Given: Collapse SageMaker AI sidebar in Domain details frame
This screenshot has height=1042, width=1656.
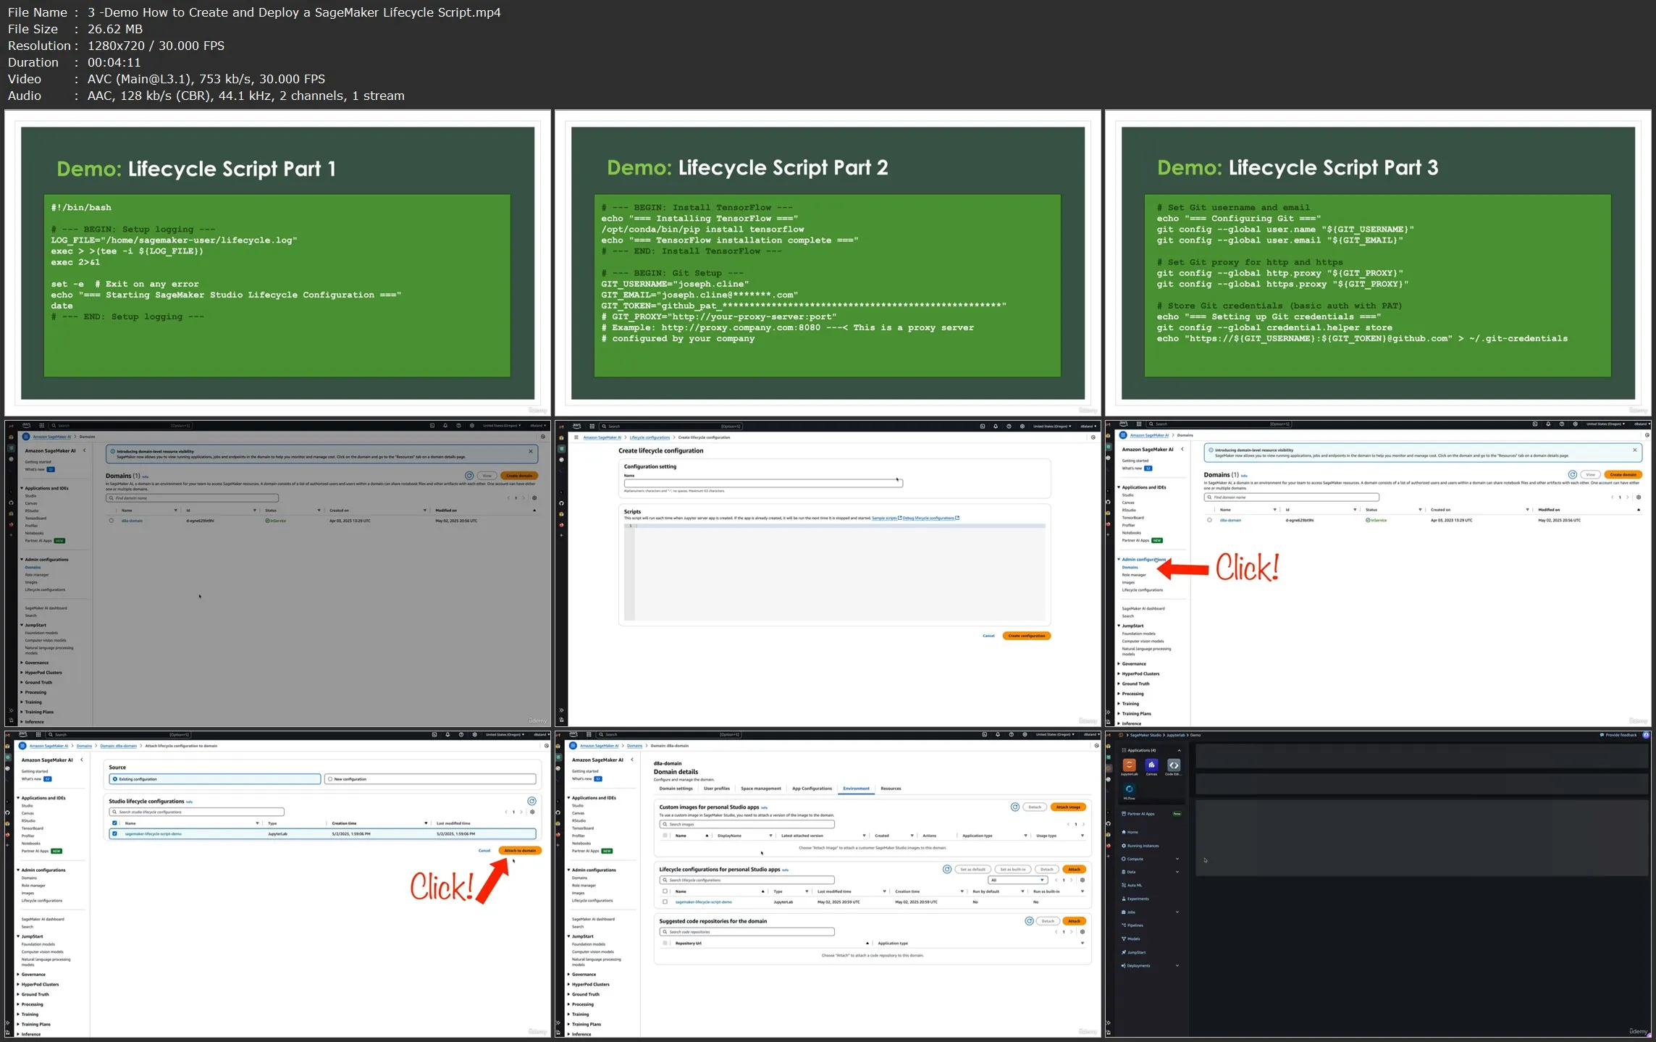Looking at the screenshot, I should coord(632,760).
